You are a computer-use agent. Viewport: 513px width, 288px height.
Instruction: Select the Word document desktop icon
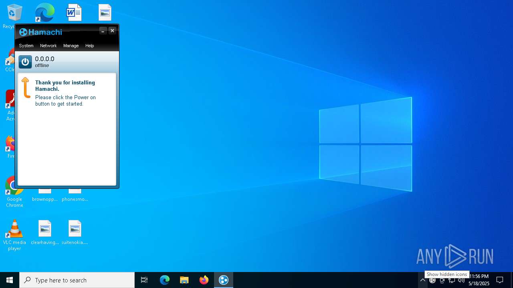click(74, 13)
